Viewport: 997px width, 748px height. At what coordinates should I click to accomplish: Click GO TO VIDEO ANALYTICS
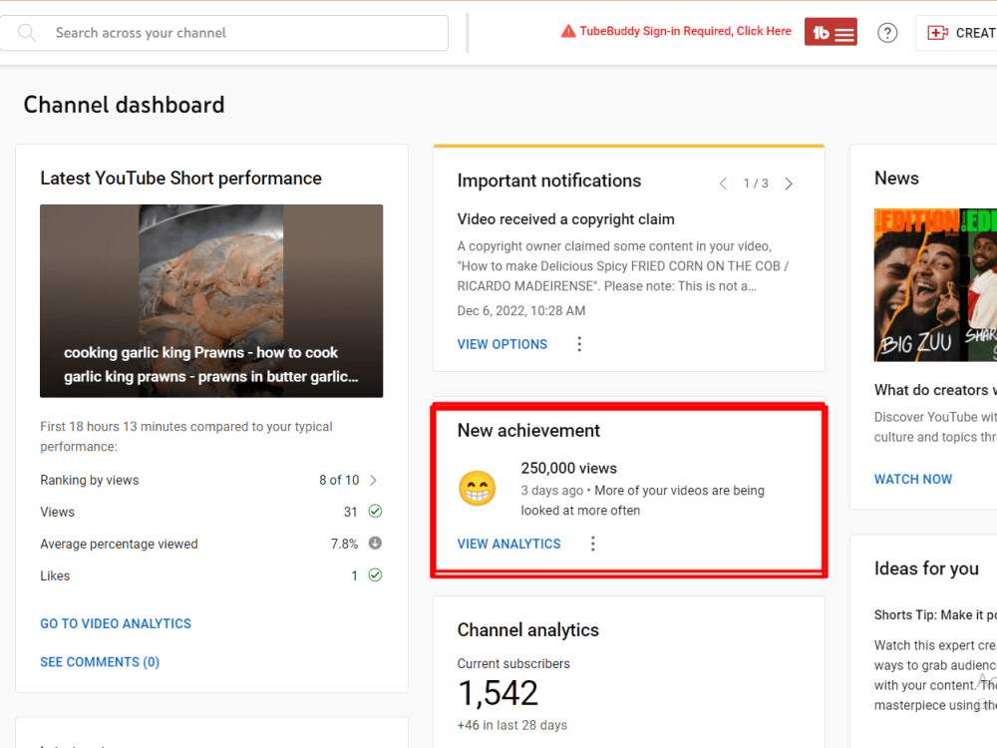click(x=115, y=623)
